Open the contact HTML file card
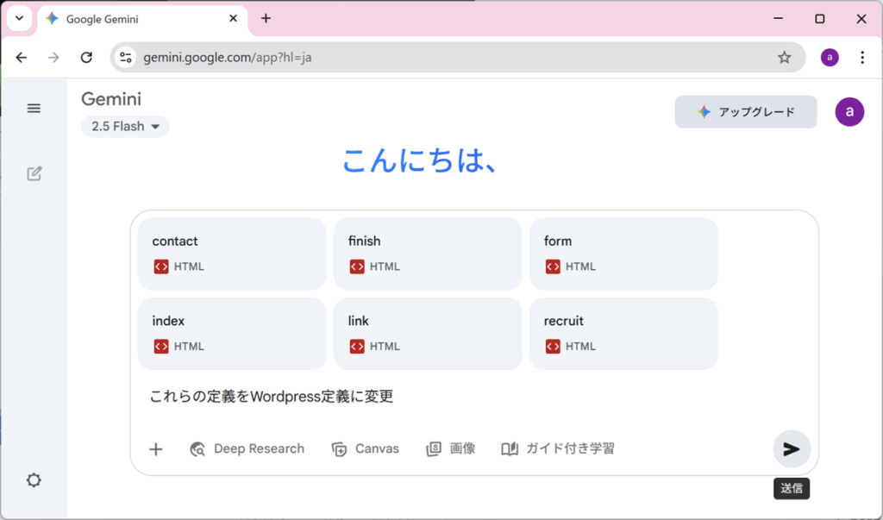 coord(231,254)
